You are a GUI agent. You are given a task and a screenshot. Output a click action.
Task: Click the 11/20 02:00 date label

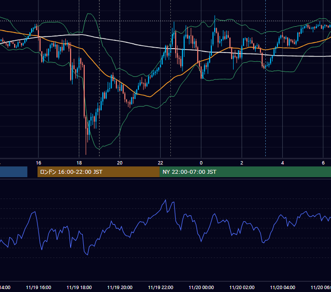(x=242, y=287)
